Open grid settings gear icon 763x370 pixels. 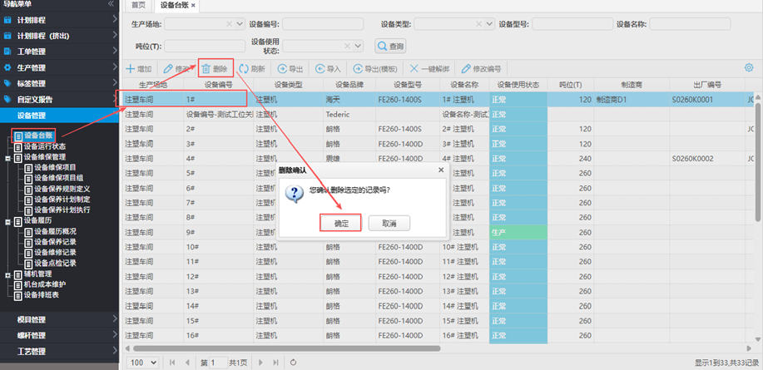(749, 68)
